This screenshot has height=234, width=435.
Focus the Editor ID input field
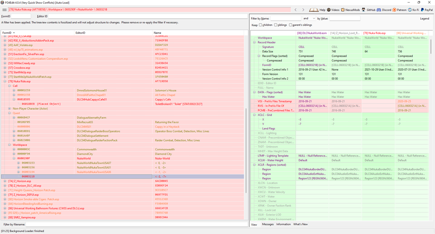[x=148, y=17]
